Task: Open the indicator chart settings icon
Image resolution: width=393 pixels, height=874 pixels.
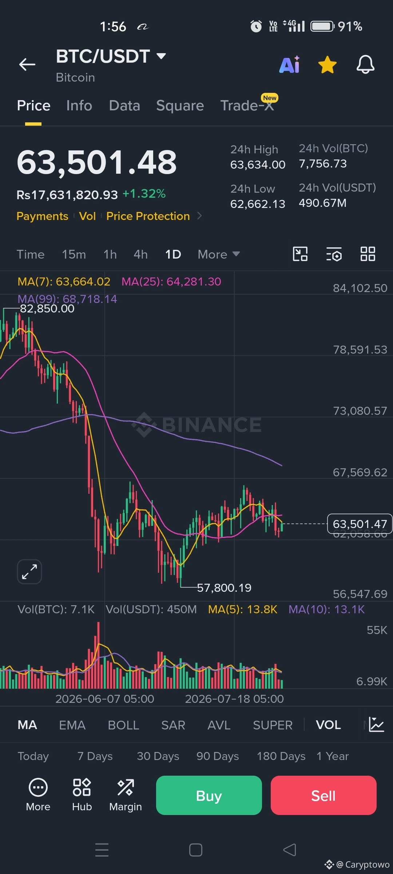Action: point(376,724)
